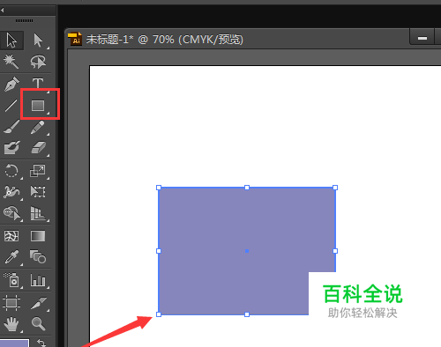Image resolution: width=441 pixels, height=347 pixels.
Task: Click the left-middle selection handle
Action: point(159,251)
